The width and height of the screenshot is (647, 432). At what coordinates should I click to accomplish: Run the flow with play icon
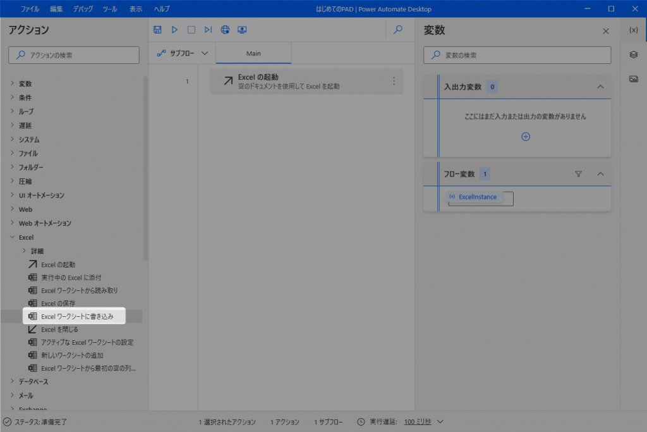click(174, 30)
